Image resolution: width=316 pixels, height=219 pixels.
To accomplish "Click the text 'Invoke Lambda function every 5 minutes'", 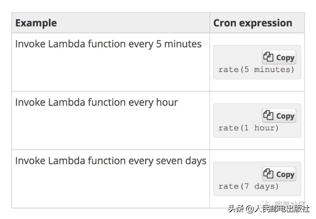I will (x=108, y=44).
